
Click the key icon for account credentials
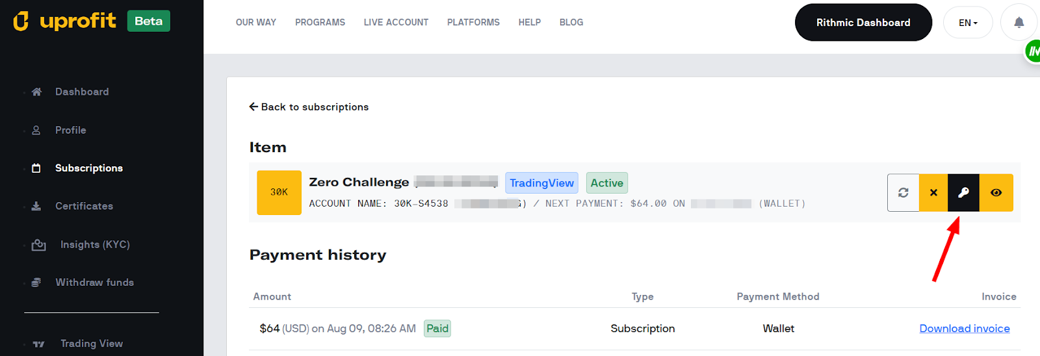pyautogui.click(x=963, y=192)
